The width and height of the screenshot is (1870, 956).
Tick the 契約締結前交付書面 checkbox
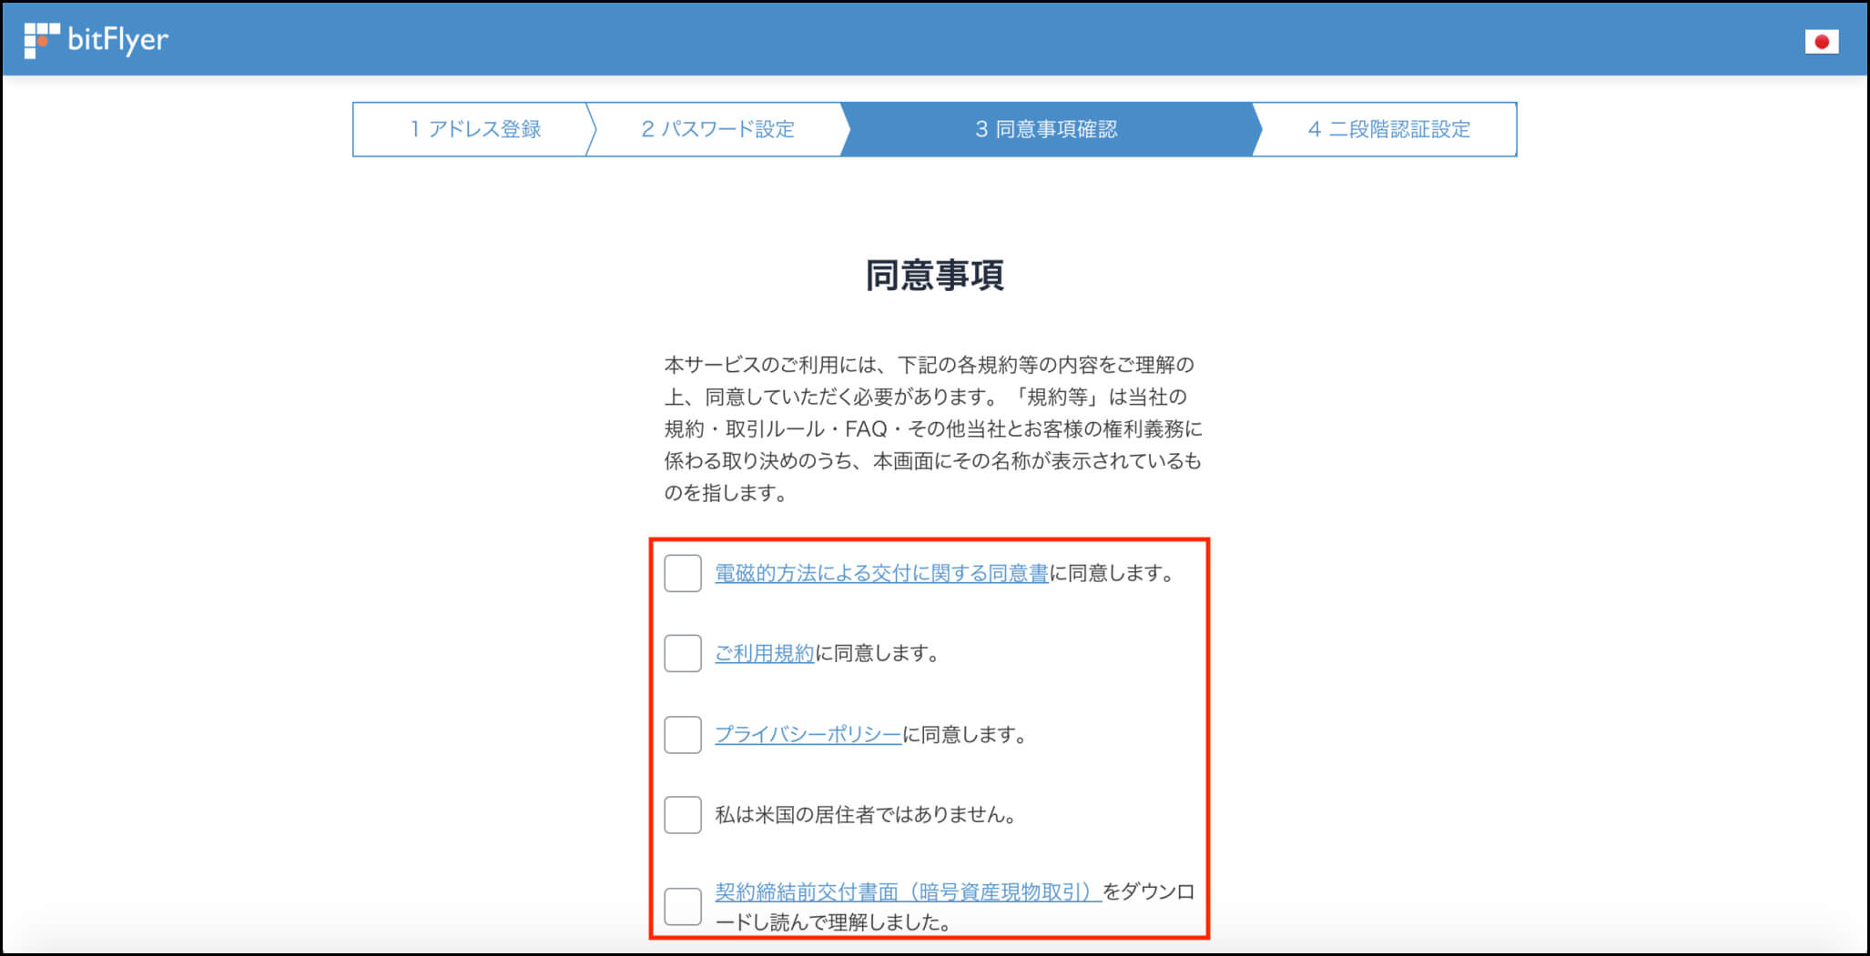coord(683,906)
